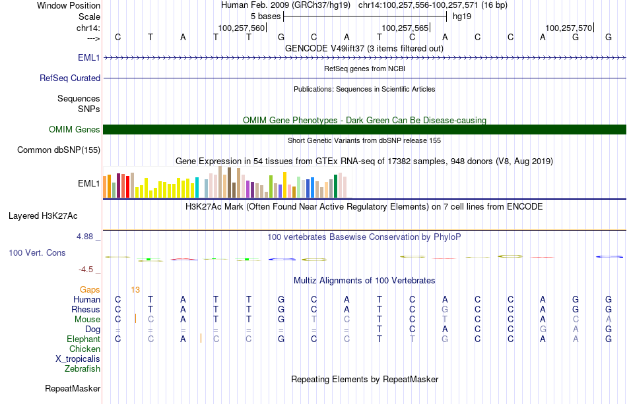Open Multiz Alignments of 100 Vertebrates title
This screenshot has width=627, height=404.
364,281
